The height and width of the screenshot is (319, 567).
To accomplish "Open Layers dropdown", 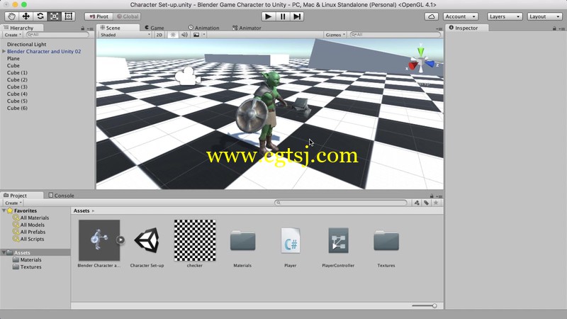I will pos(505,16).
